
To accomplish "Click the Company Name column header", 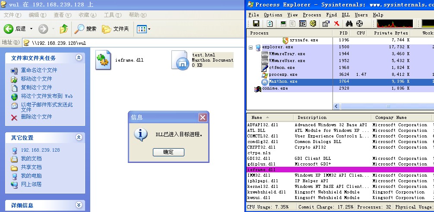I will [x=401, y=118].
